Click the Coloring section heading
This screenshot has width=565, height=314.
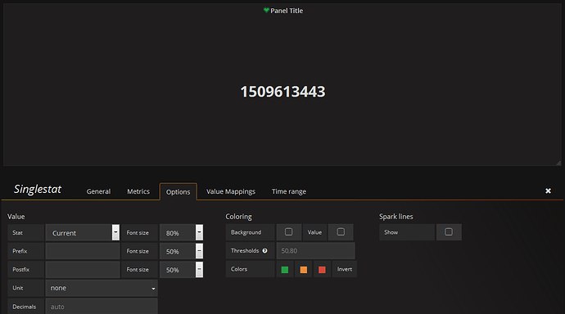[238, 217]
